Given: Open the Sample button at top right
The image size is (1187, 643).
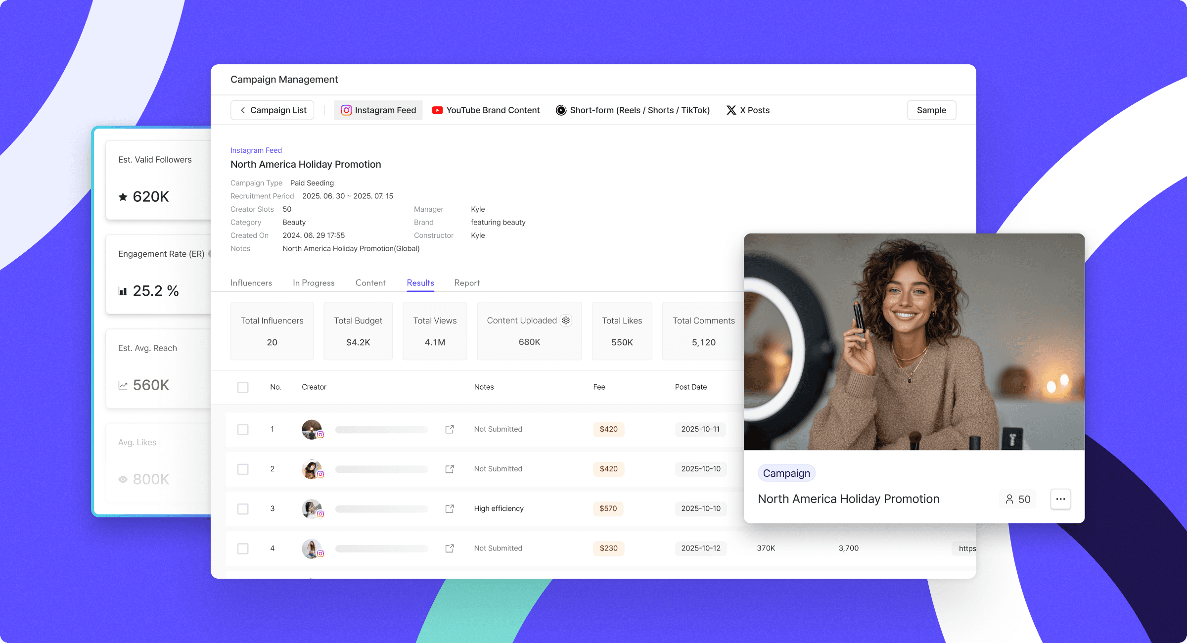Looking at the screenshot, I should (931, 110).
